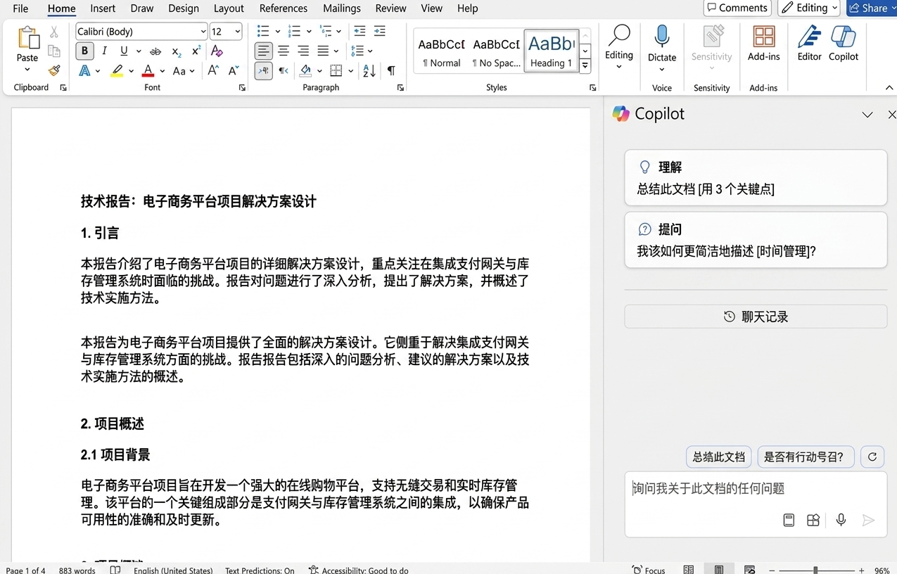Image resolution: width=897 pixels, height=574 pixels.
Task: Click the 总结此文档 suggestion chip
Action: coord(718,457)
